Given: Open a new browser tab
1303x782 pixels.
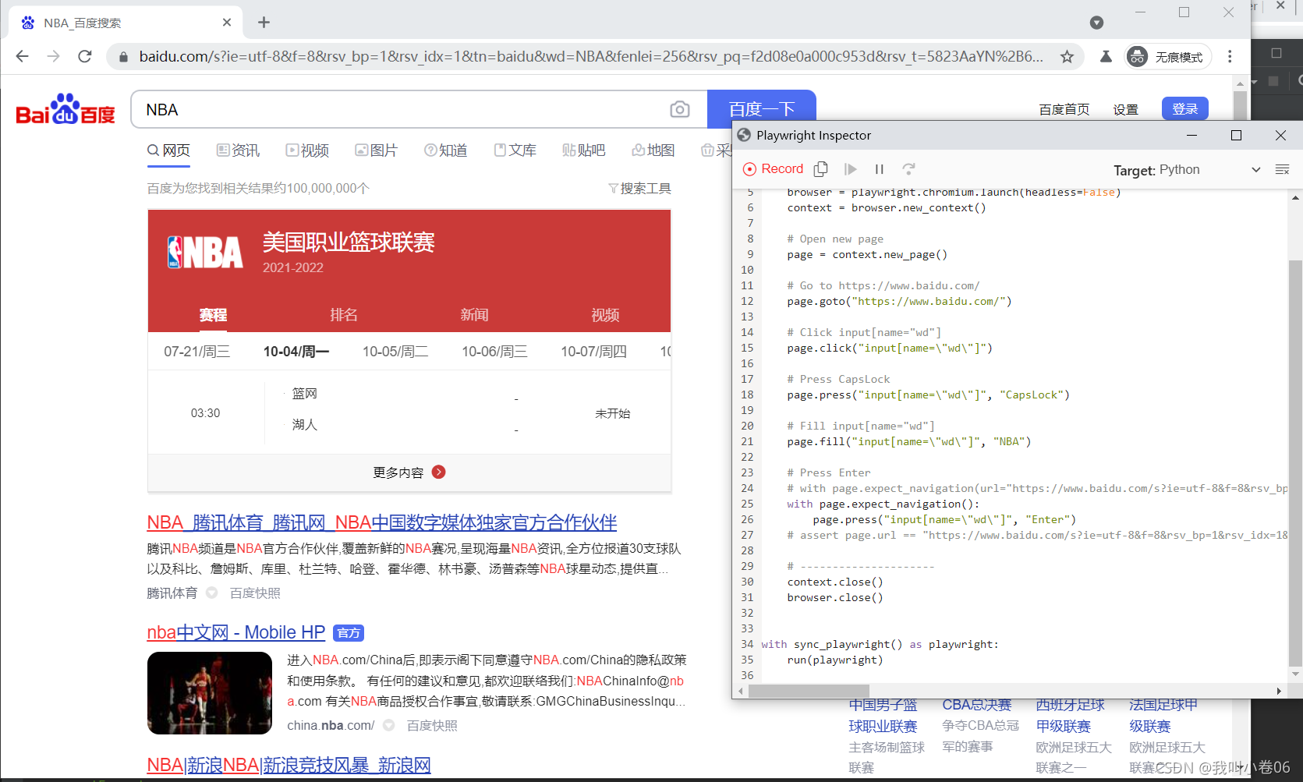Looking at the screenshot, I should (x=264, y=23).
